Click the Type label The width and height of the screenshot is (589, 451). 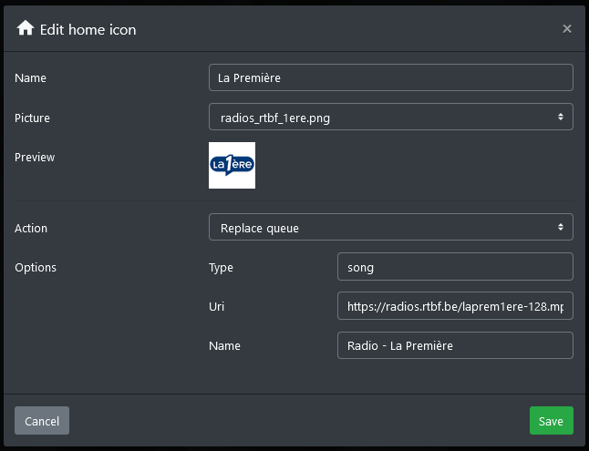[x=221, y=268]
